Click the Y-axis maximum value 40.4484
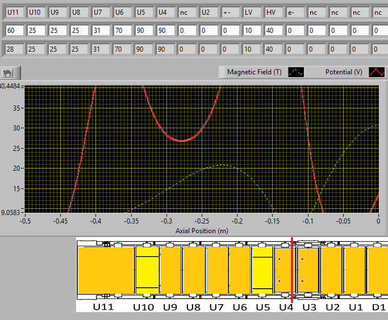 point(11,86)
